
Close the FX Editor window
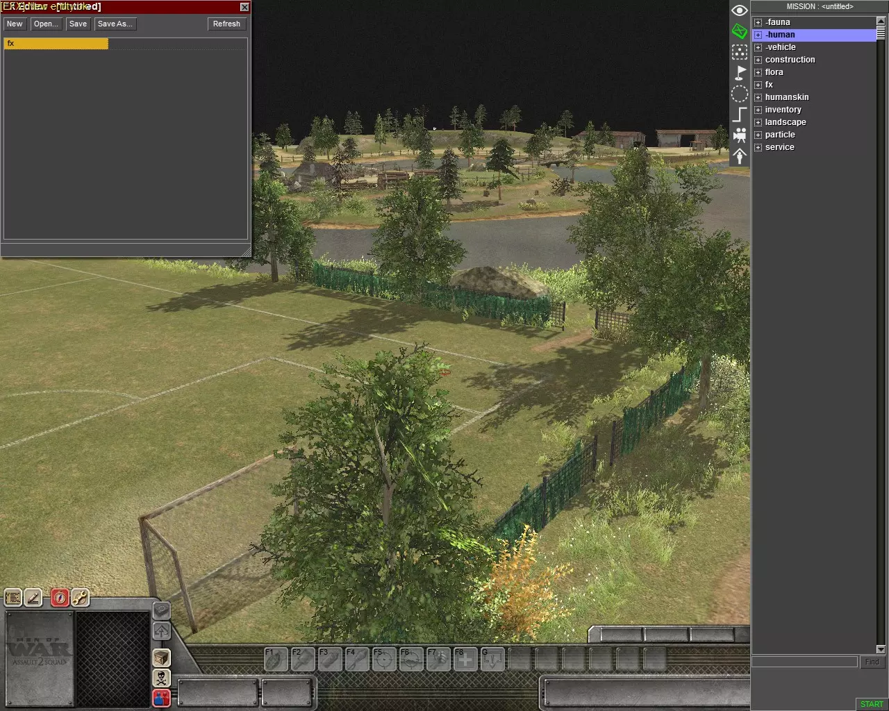244,7
